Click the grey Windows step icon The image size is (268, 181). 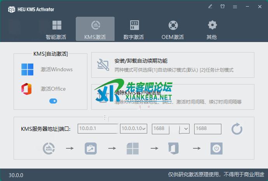click(132, 148)
